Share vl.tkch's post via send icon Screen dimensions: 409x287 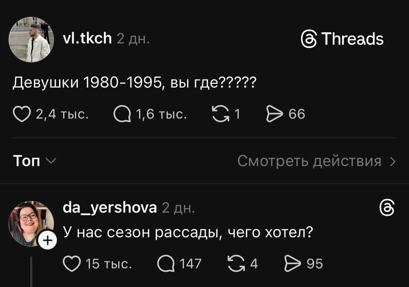tap(274, 114)
